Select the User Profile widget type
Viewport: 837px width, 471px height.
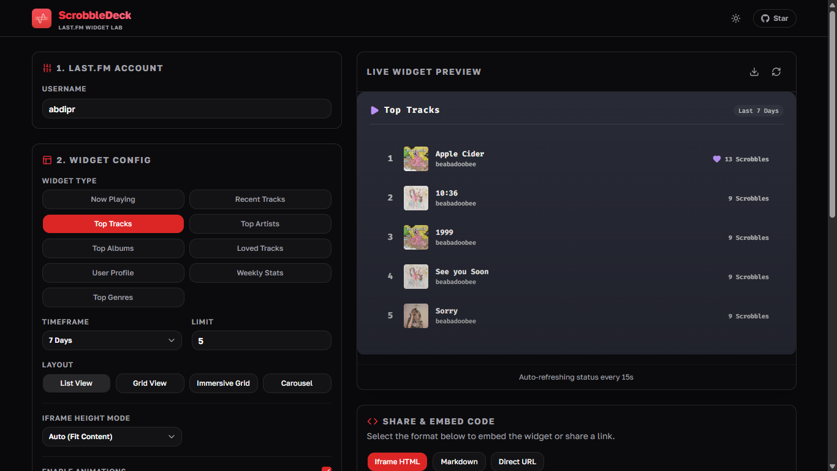tap(113, 273)
